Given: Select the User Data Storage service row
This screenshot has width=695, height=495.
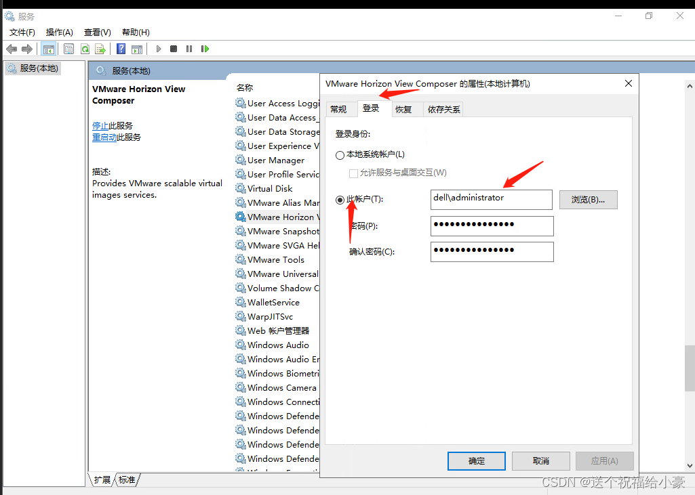Looking at the screenshot, I should tap(277, 131).
